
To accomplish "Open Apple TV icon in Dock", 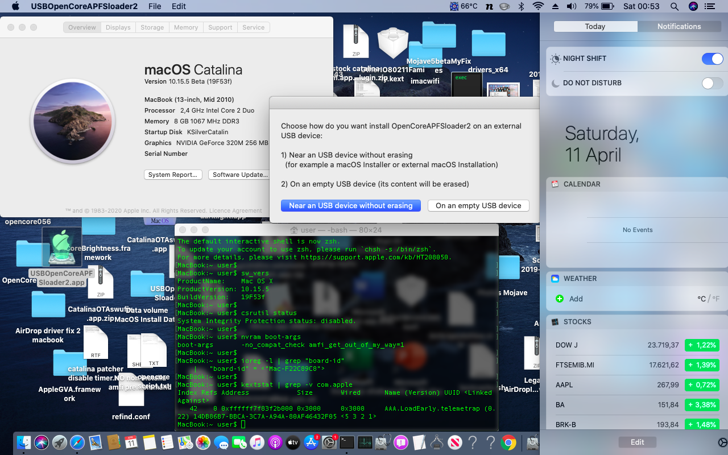I will [x=293, y=442].
